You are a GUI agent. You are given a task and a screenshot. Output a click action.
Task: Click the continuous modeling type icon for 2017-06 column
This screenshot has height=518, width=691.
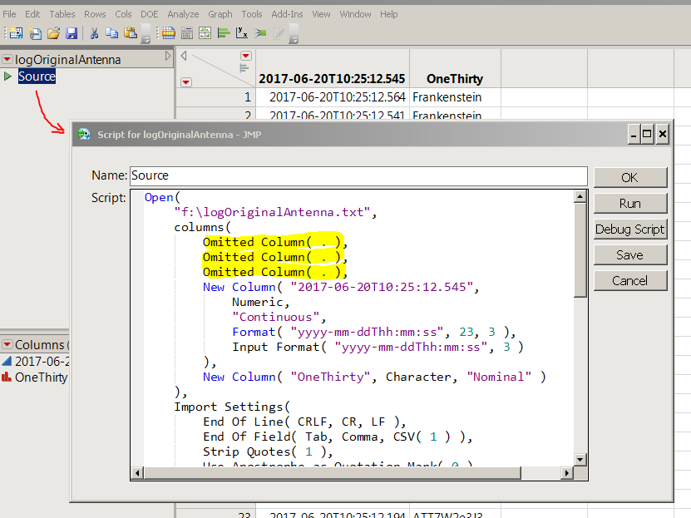click(7, 361)
